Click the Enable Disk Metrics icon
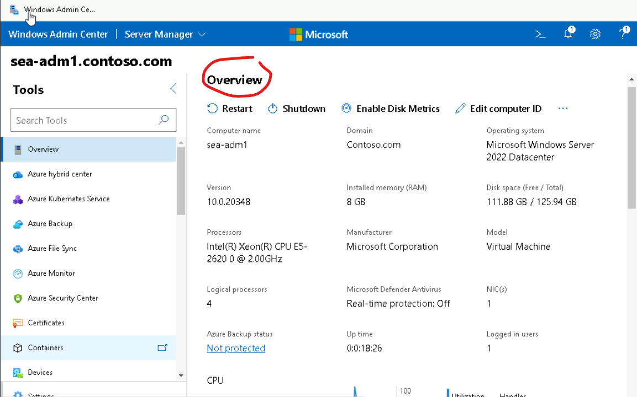The image size is (637, 397). (x=346, y=108)
